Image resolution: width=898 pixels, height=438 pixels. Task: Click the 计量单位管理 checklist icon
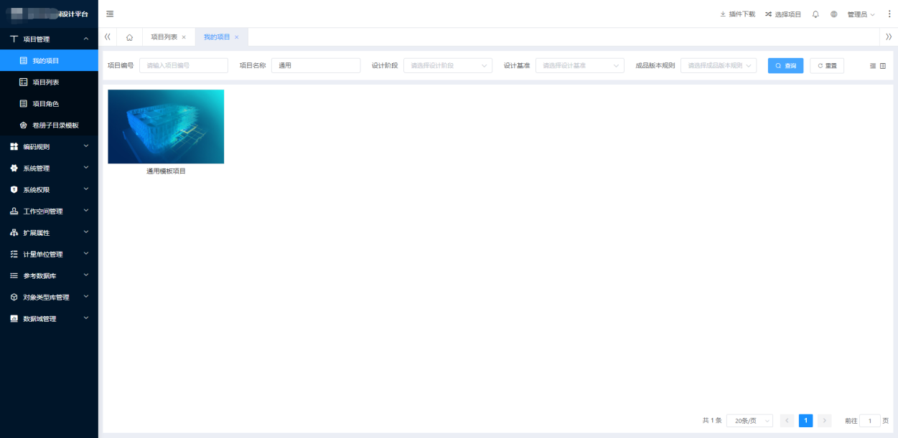point(14,254)
